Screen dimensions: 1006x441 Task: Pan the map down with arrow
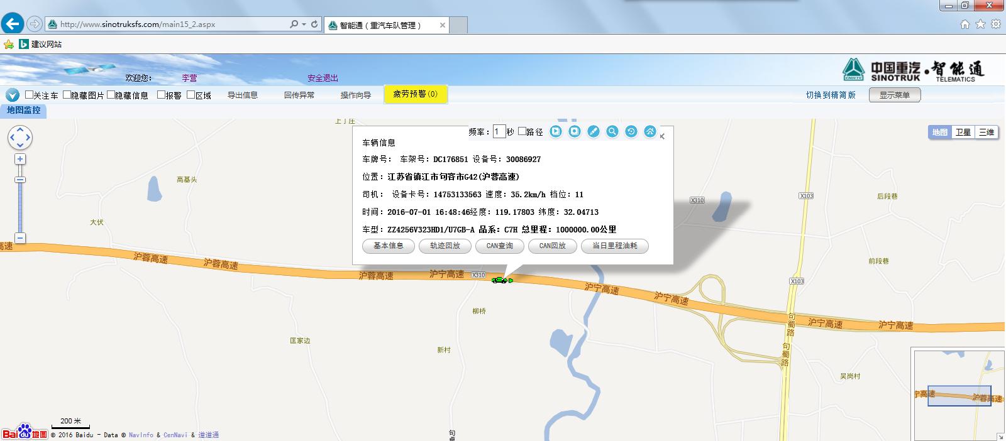[x=20, y=145]
